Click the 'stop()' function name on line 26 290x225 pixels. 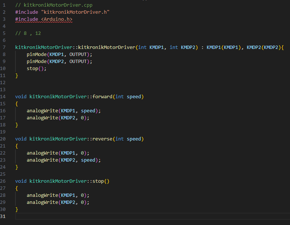point(101,181)
